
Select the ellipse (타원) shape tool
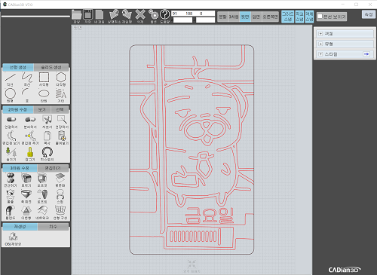(44, 96)
